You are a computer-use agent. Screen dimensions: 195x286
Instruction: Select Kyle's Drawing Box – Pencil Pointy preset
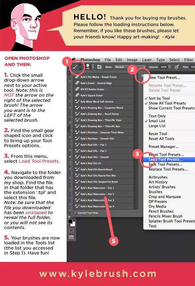coord(104,114)
